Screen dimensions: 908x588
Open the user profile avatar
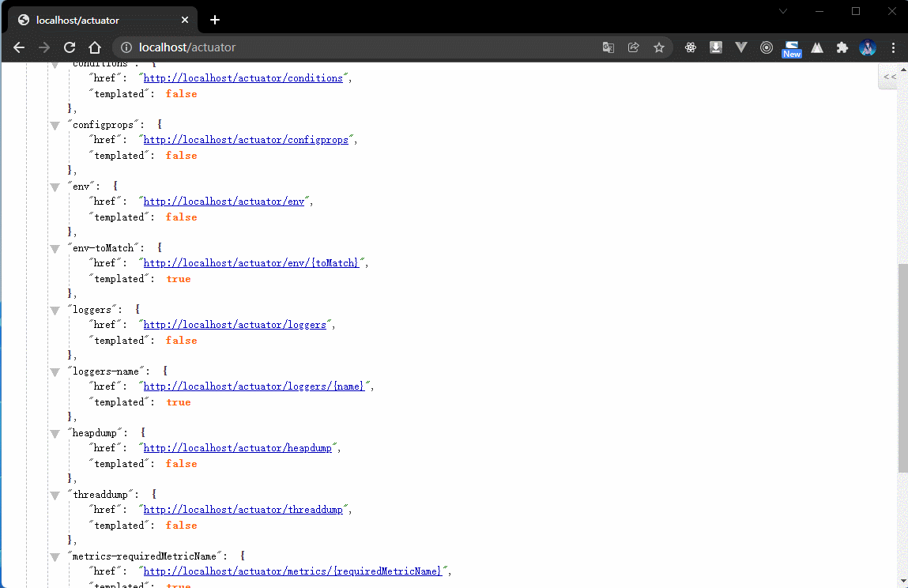coord(868,47)
